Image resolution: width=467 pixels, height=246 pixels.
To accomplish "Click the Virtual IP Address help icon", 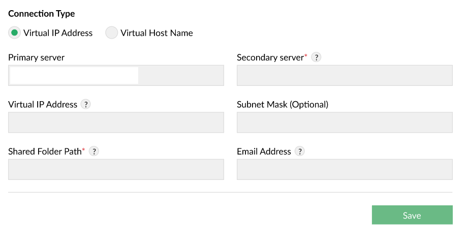I will [x=86, y=104].
